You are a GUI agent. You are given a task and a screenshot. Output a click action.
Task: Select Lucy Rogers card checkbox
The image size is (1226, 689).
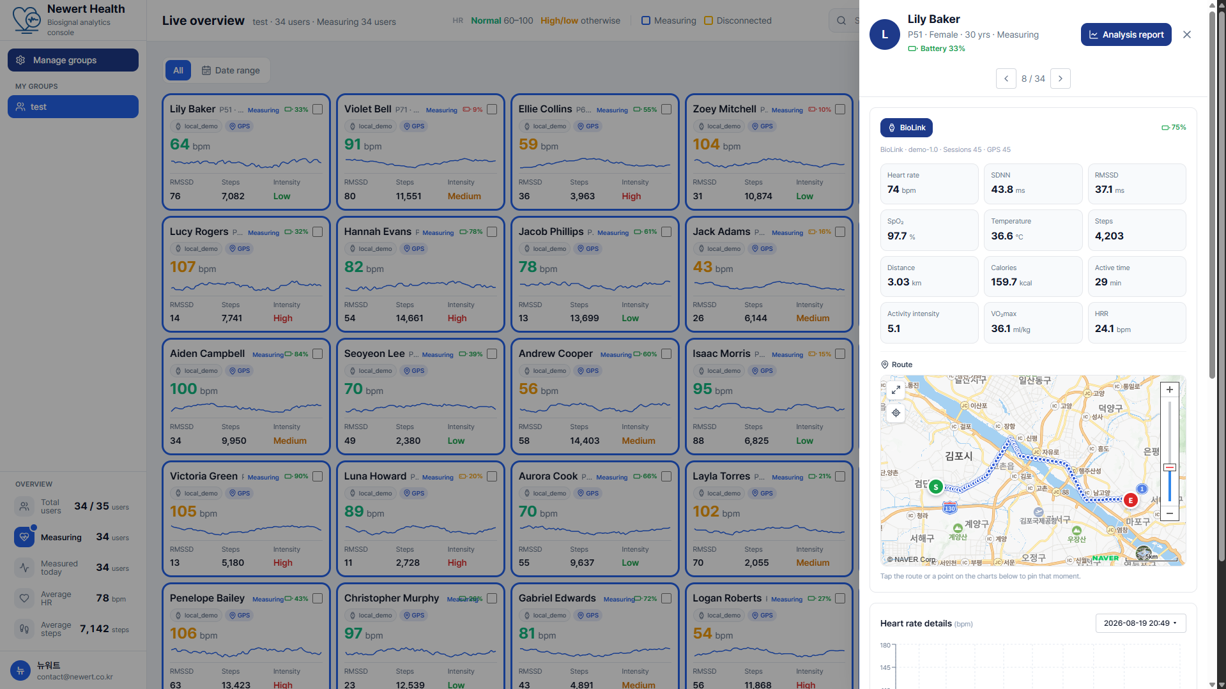pos(318,232)
